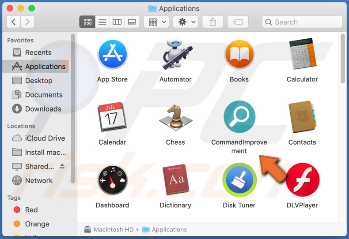
Task: Select the Calculator app icon
Action: coord(303,53)
